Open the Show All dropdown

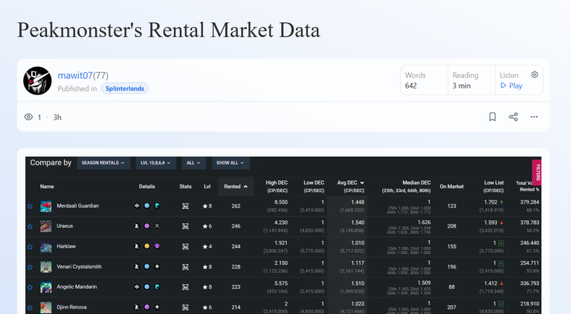tap(230, 163)
